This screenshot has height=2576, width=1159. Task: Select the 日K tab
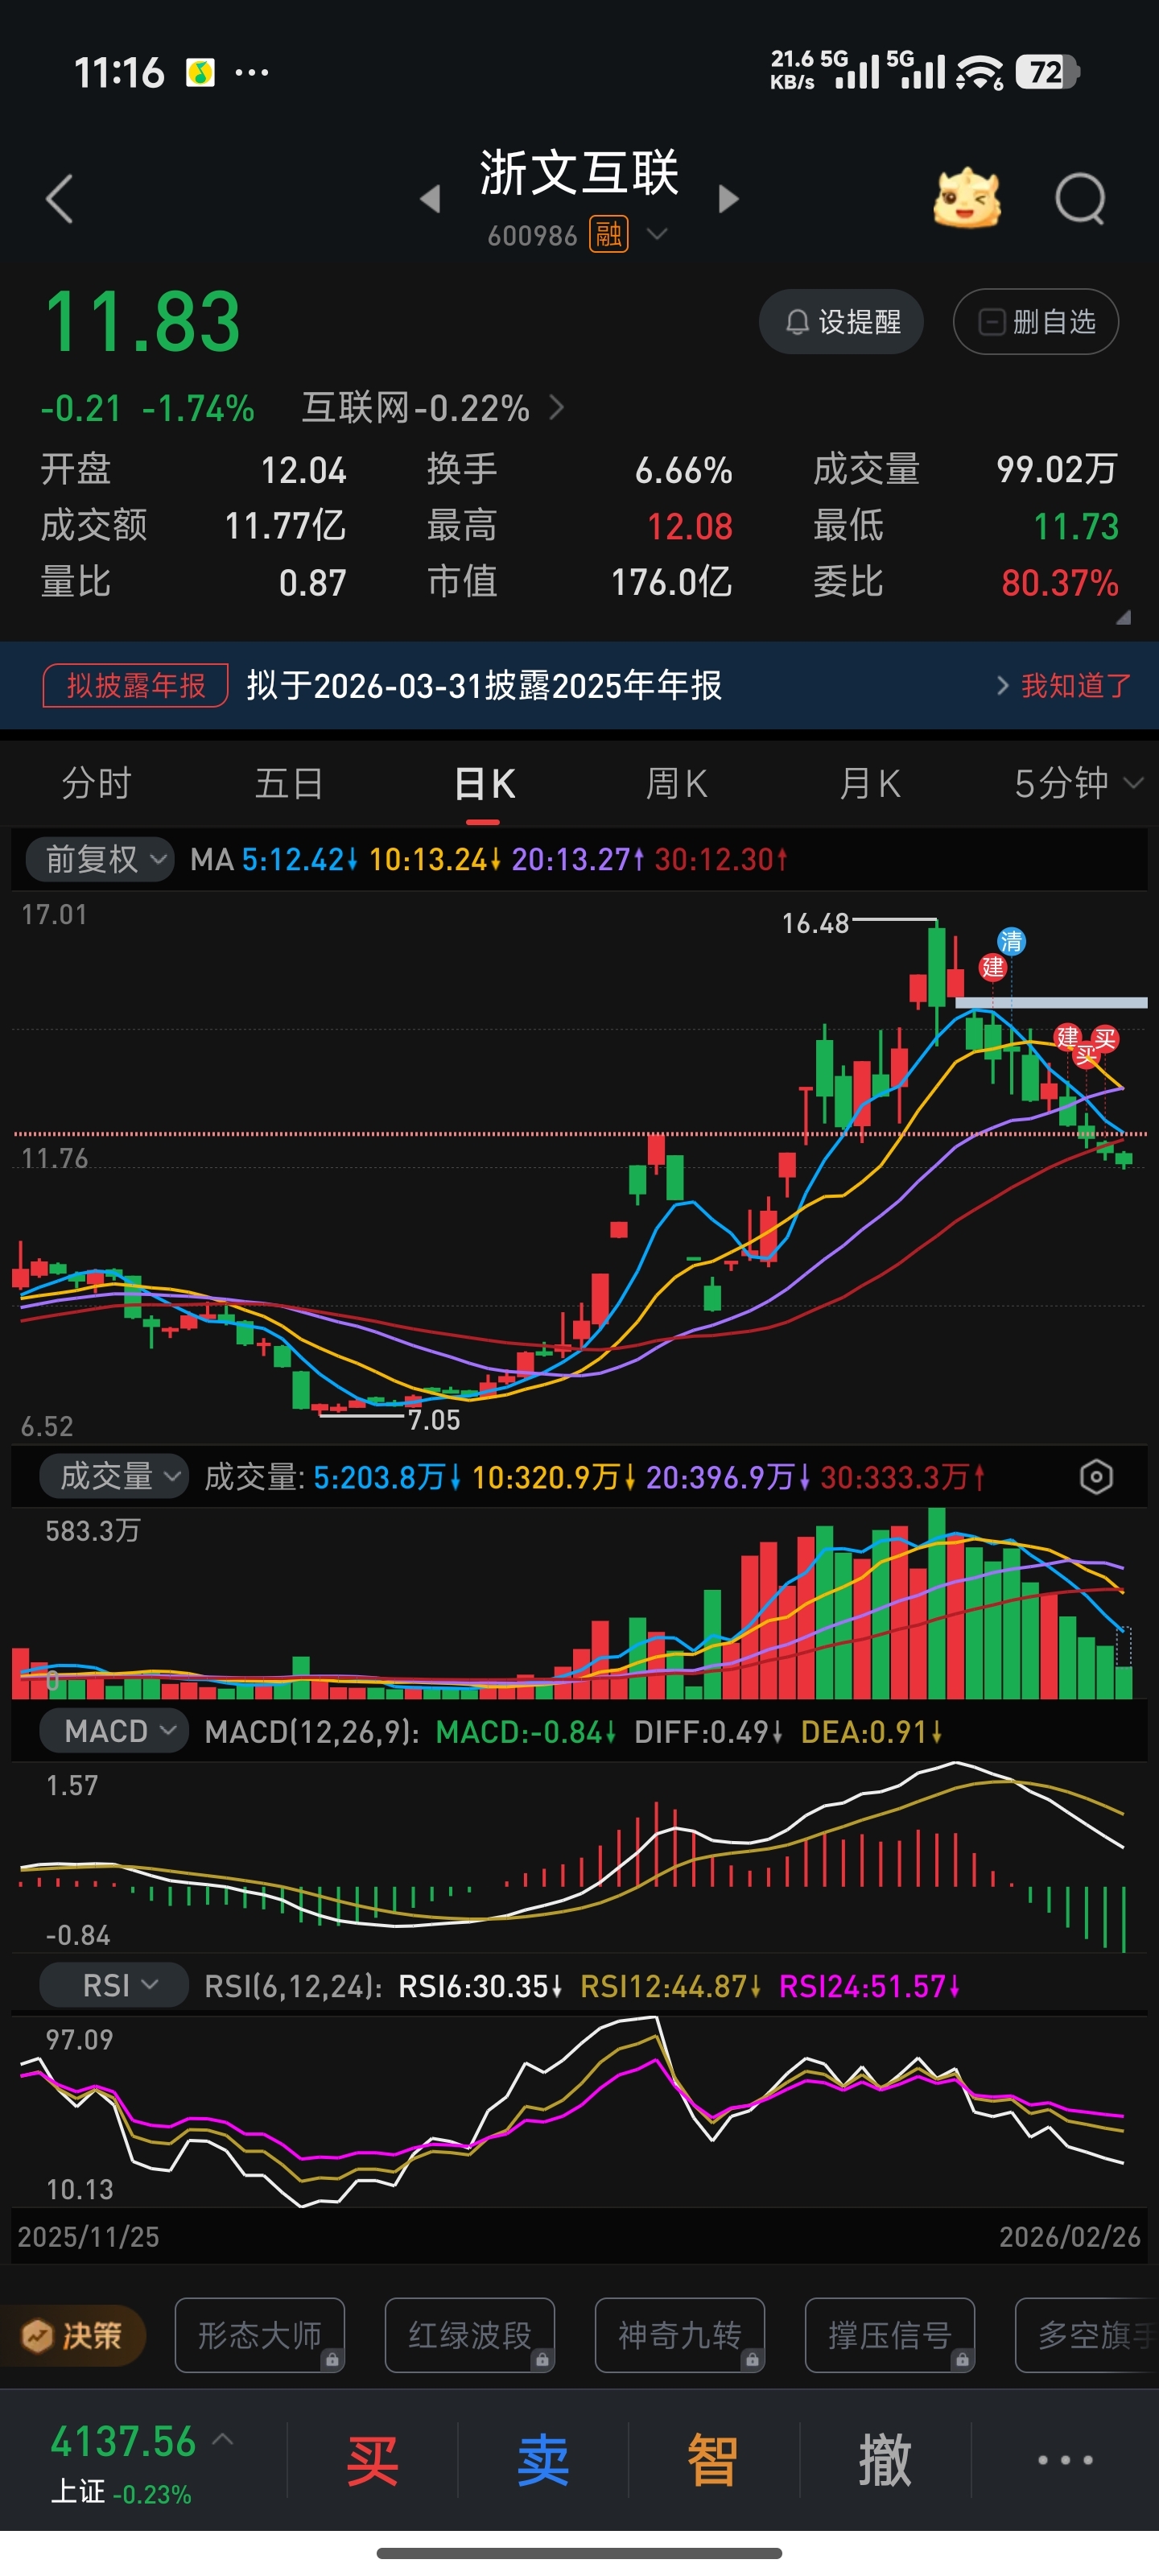[484, 783]
